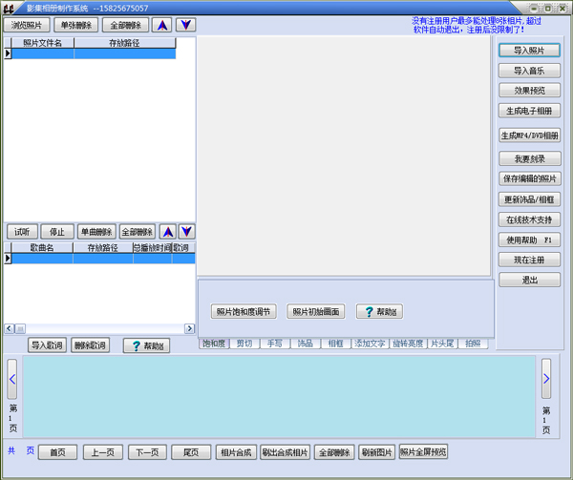The width and height of the screenshot is (573, 480).
Task: Click 退出 to exit the program
Action: (529, 280)
